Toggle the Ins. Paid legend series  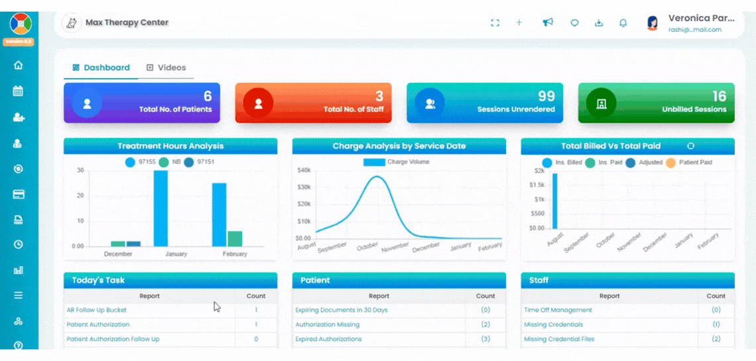click(603, 163)
